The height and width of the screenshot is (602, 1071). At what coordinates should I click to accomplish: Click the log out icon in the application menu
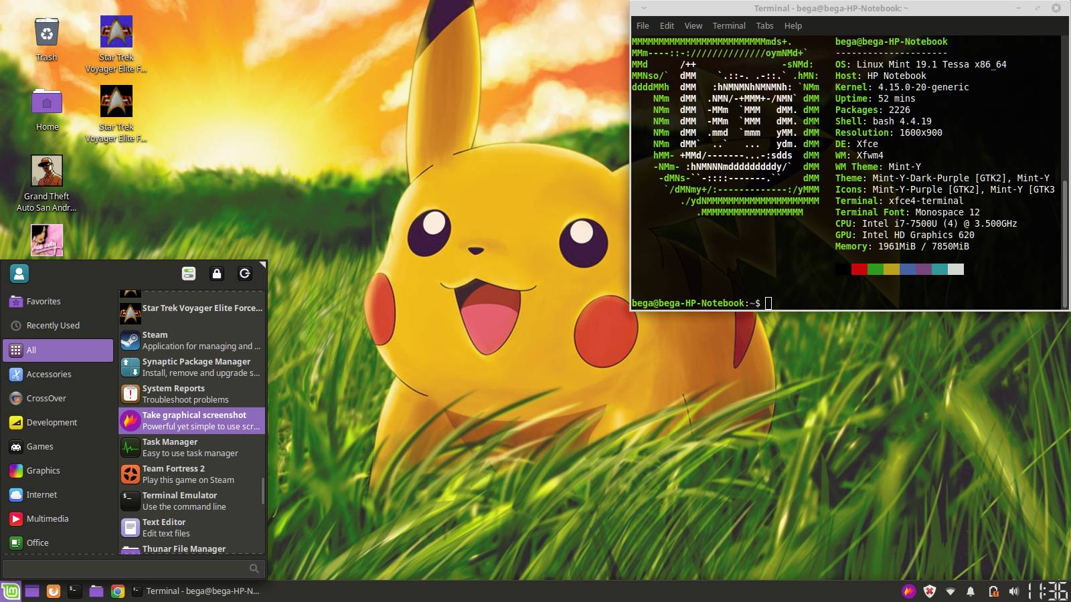click(x=244, y=274)
